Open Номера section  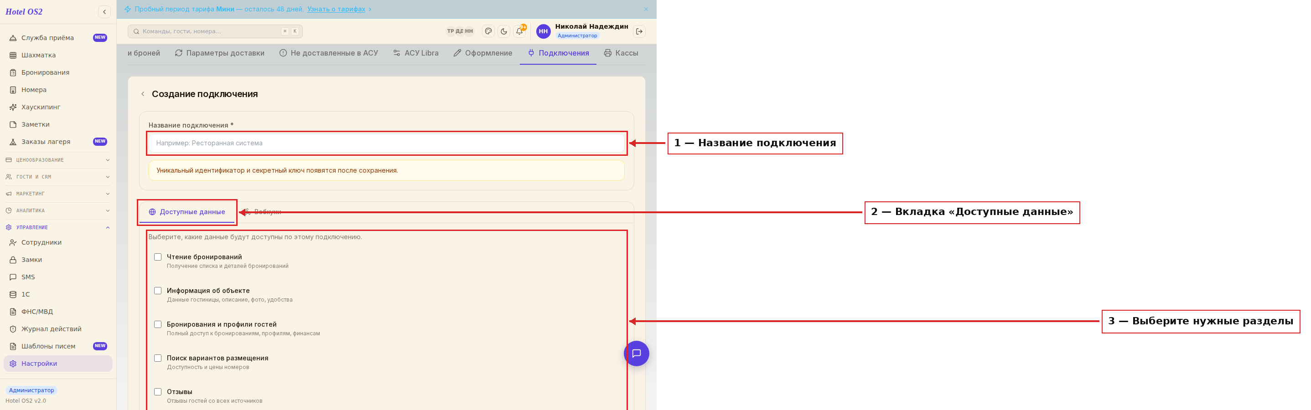coord(58,90)
